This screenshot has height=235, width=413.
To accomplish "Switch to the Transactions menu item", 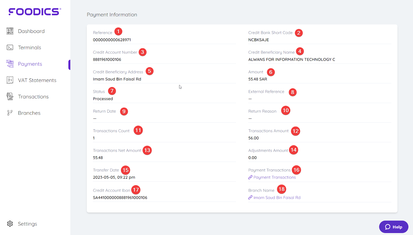I will [33, 97].
